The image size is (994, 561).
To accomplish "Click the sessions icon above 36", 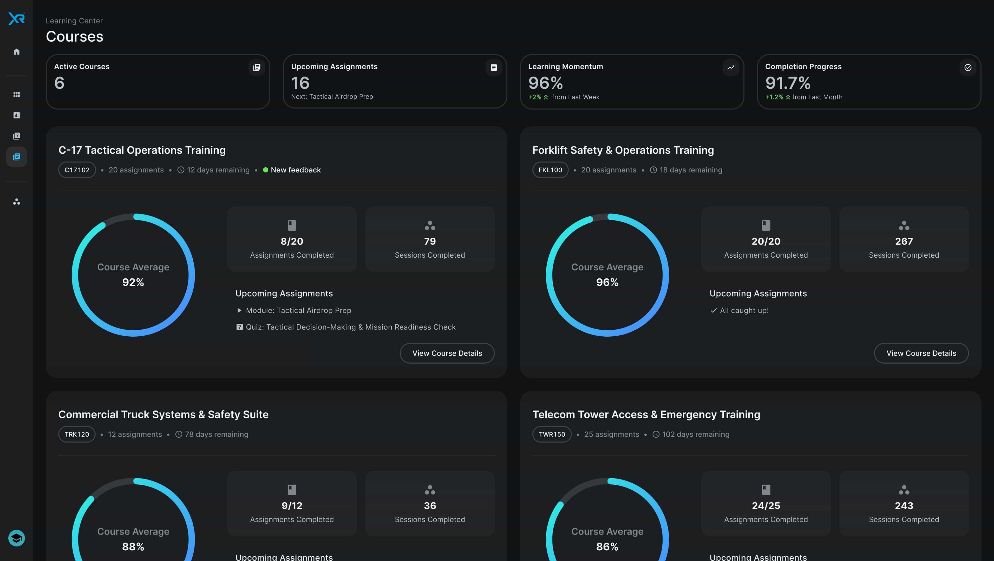I will tap(430, 490).
